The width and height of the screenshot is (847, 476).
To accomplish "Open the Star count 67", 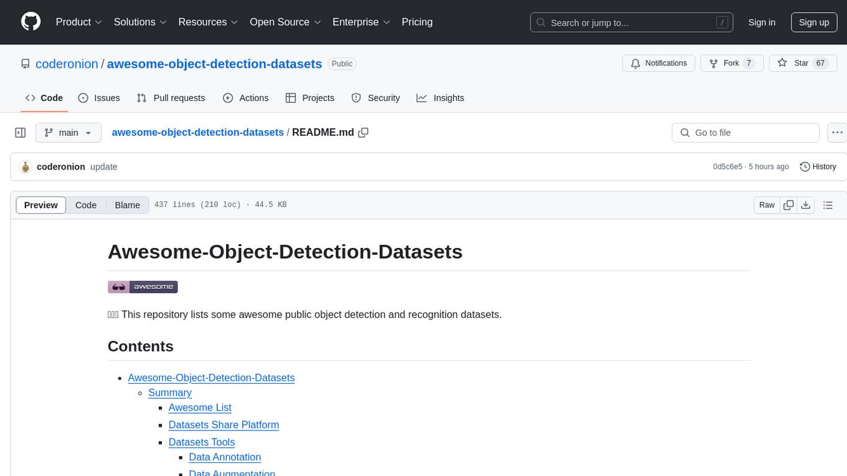I will coord(820,64).
